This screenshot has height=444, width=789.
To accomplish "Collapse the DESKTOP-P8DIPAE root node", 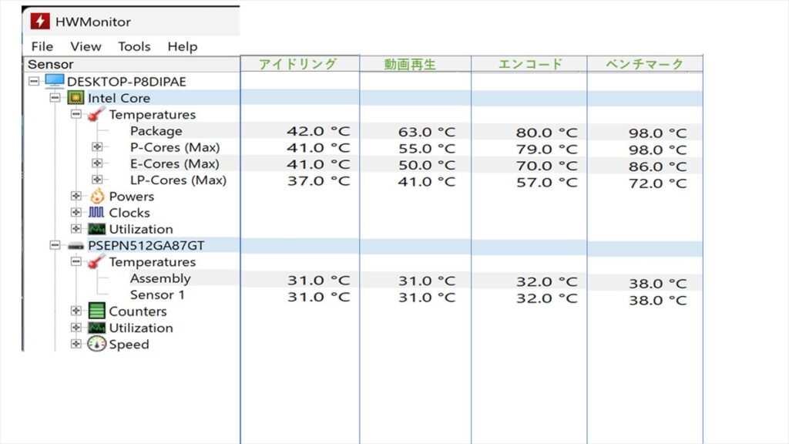I will tap(34, 81).
